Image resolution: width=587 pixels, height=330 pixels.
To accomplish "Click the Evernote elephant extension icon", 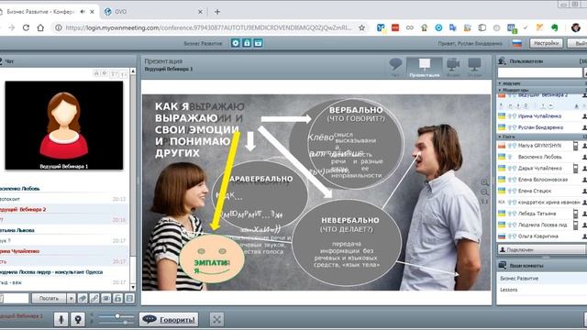I will (554, 27).
